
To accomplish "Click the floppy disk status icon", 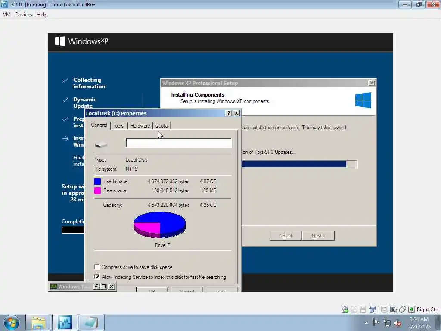I will [363, 309].
